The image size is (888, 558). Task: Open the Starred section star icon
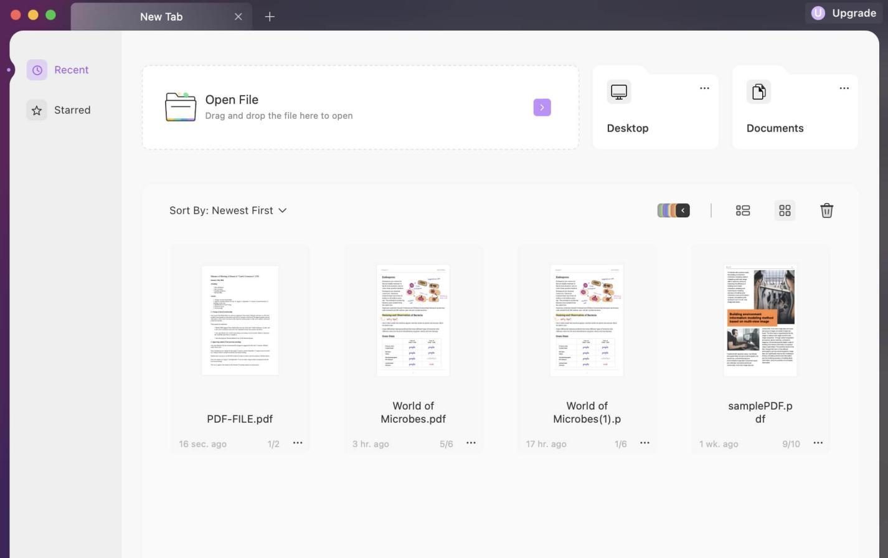point(37,110)
